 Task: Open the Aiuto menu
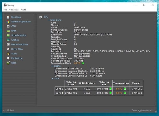pos(24,10)
